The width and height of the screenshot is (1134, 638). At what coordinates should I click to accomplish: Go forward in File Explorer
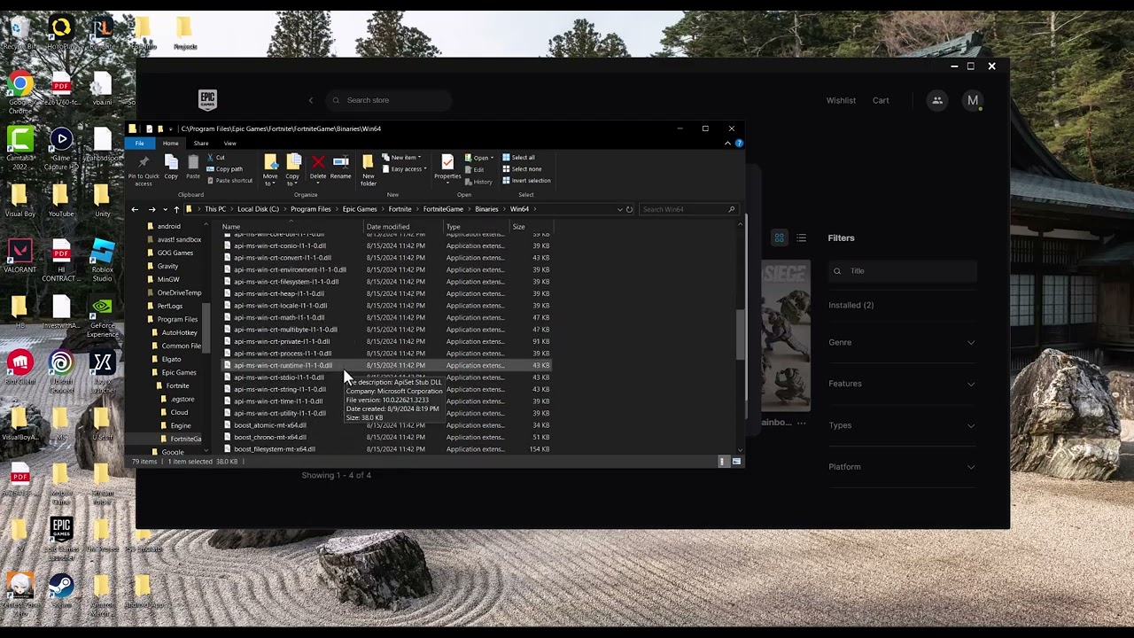(152, 209)
